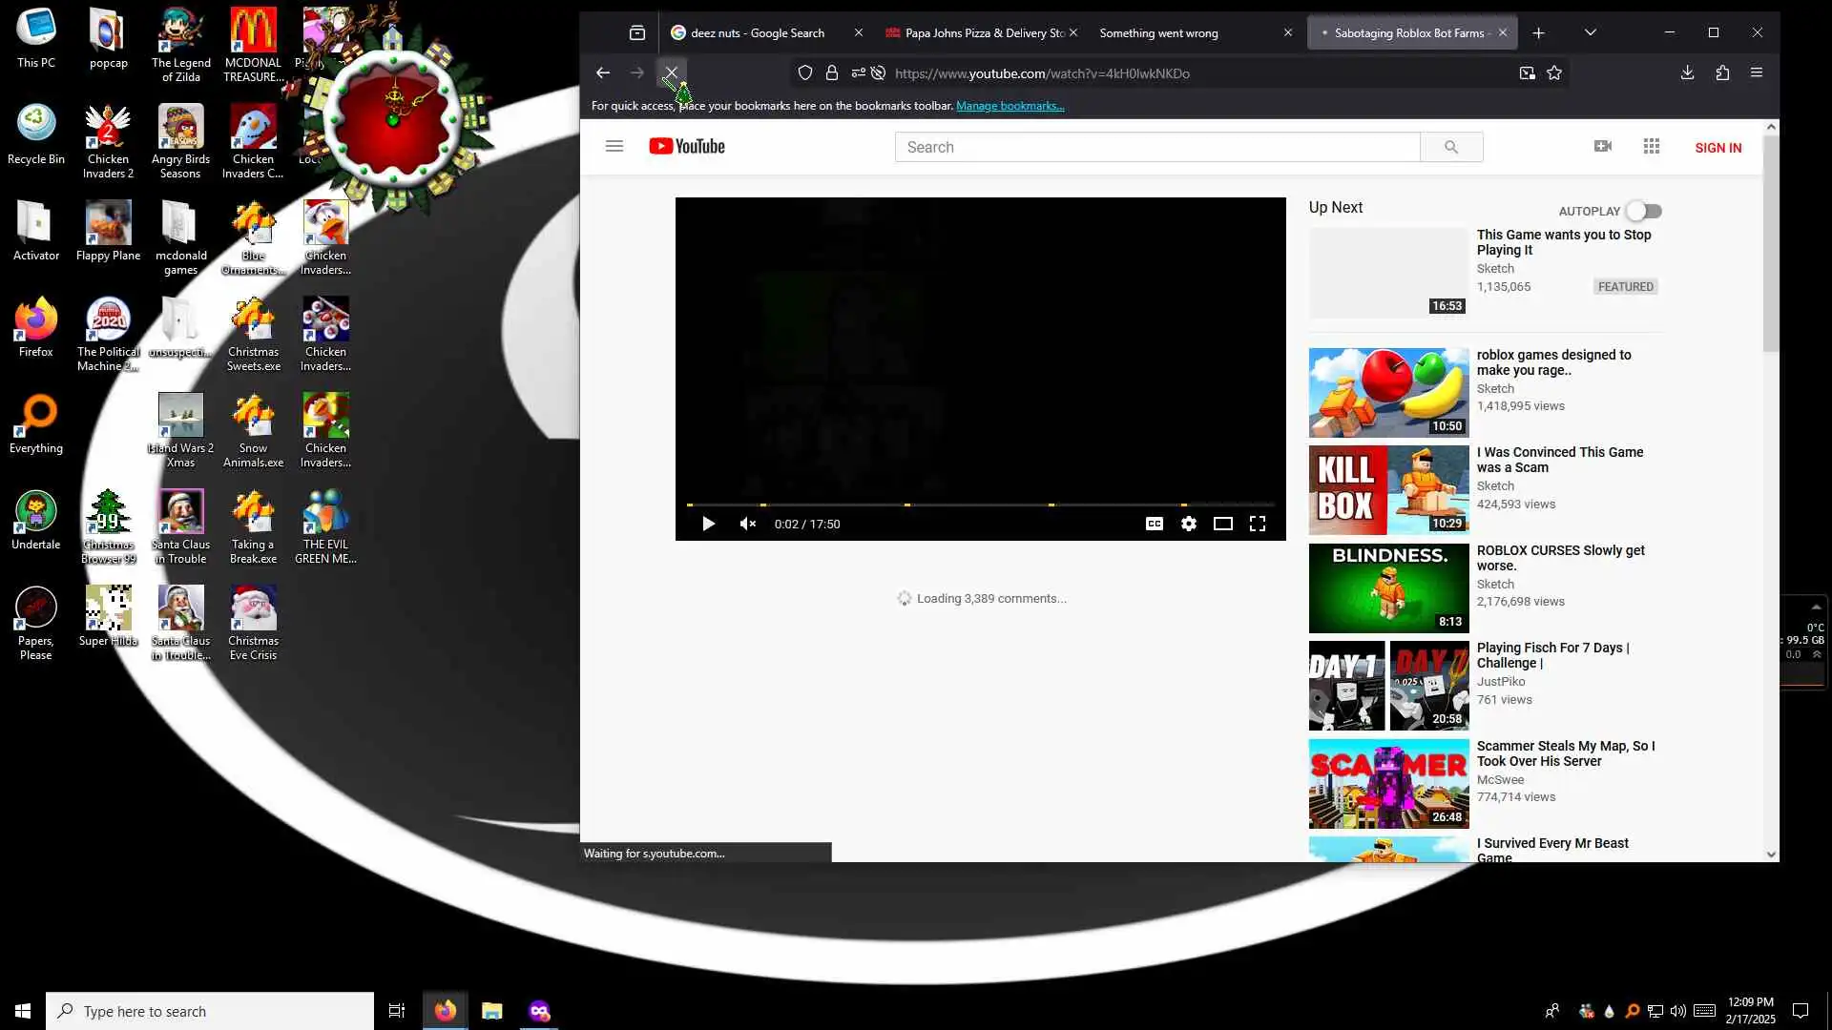Viewport: 1832px width, 1030px height.
Task: Expand the list all tabs dropdown arrow
Action: click(x=1590, y=32)
